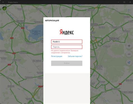Zoom in the map with plus button
Screen dimensions: 133x104
[129, 46]
